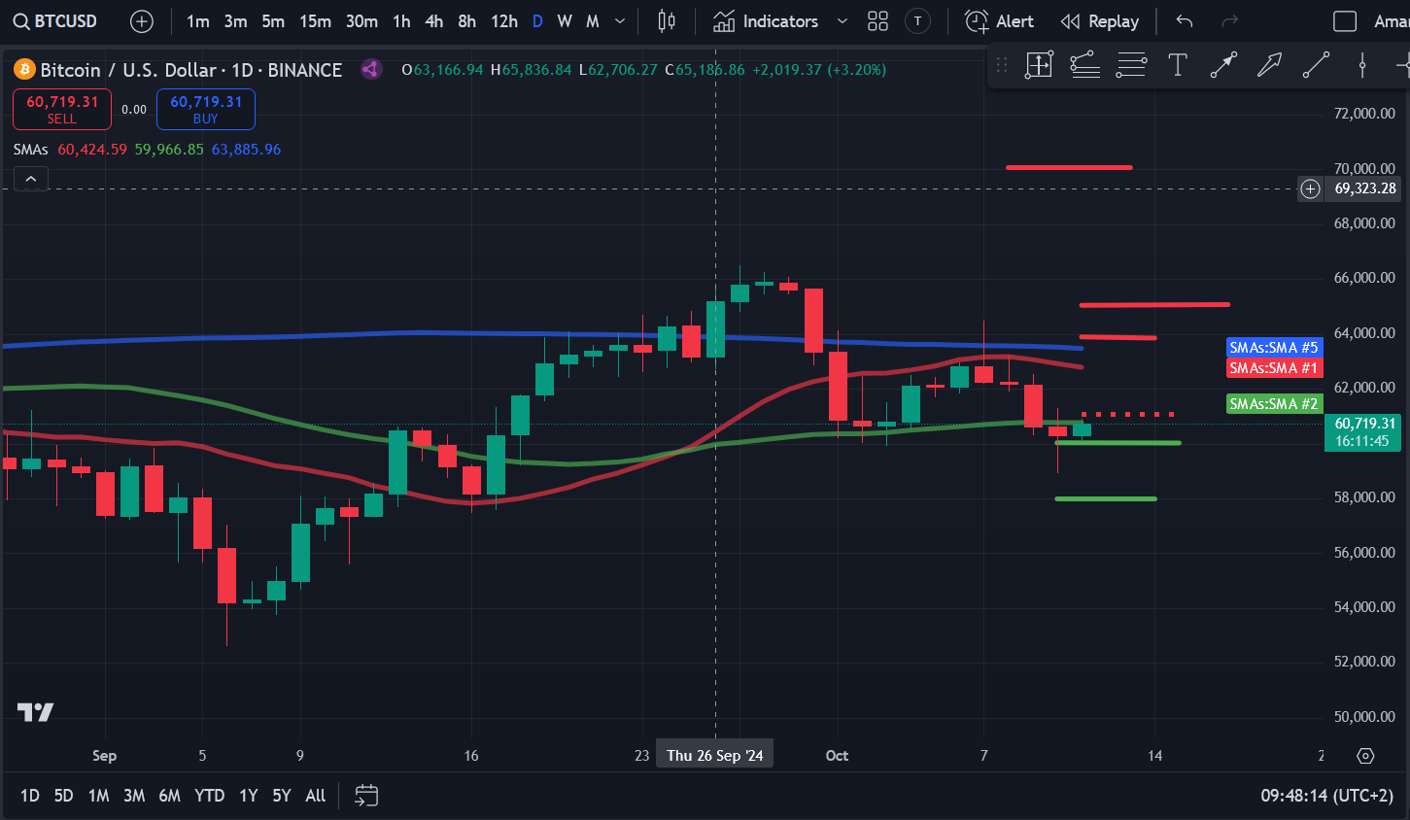Image resolution: width=1410 pixels, height=820 pixels.
Task: Create a new Alert
Action: pyautogui.click(x=999, y=21)
